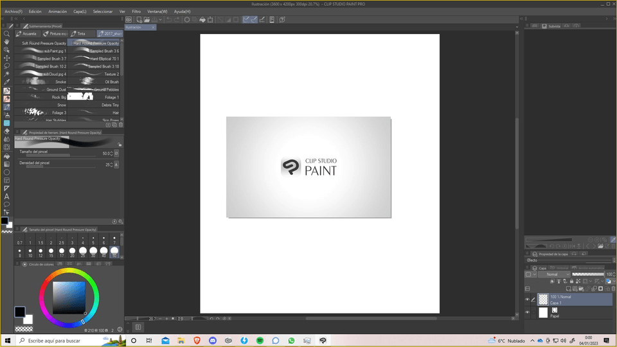Viewport: 617px width, 347px height.
Task: Click the black main color swatch
Action: (19, 312)
